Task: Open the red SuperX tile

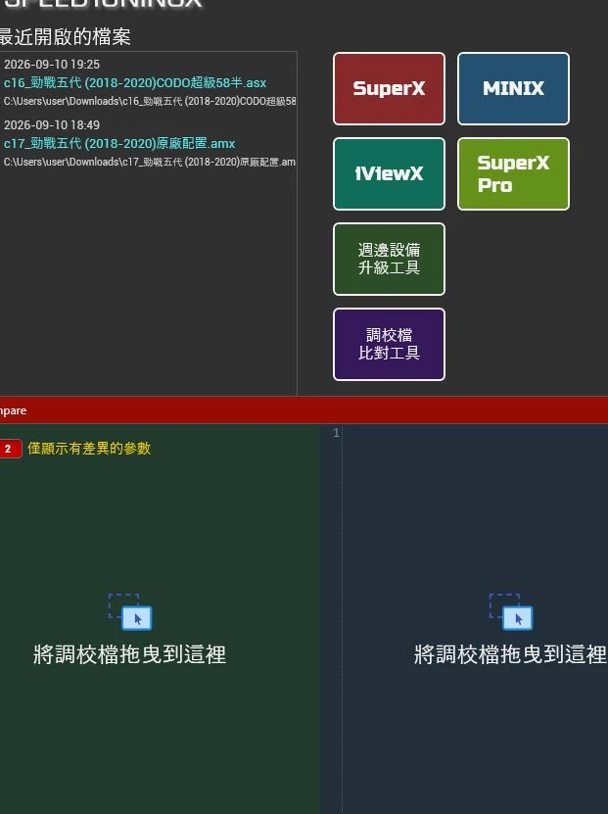Action: tap(389, 89)
